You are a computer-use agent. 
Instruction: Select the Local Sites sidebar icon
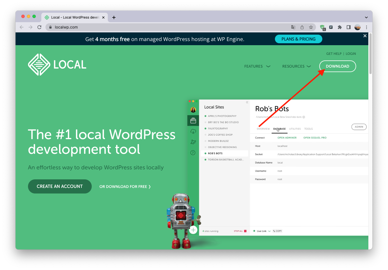coord(193,121)
